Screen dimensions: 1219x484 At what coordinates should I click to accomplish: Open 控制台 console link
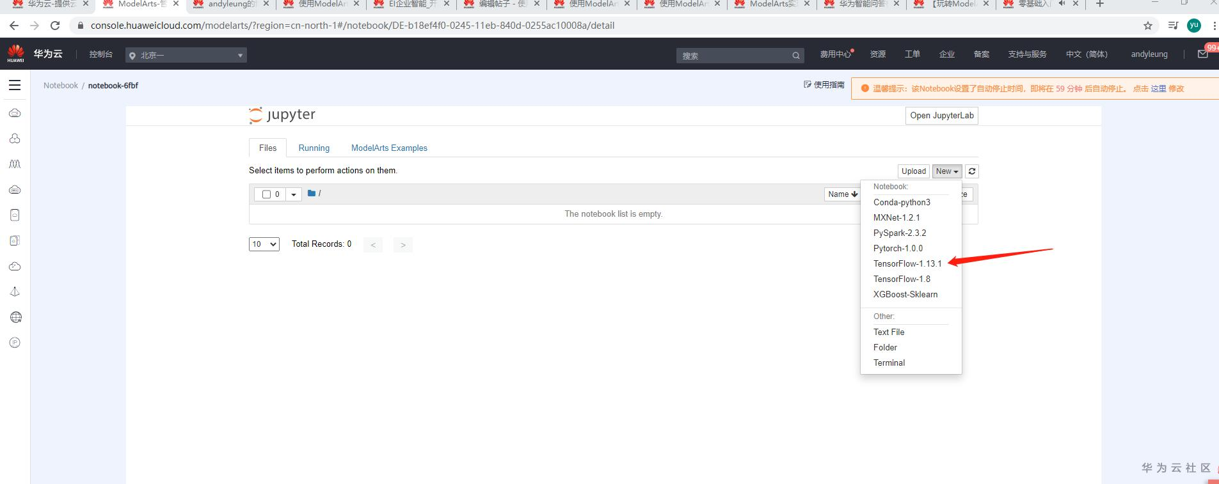click(x=101, y=54)
